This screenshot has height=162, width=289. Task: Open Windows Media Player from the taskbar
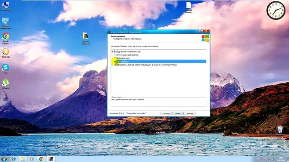pyautogui.click(x=32, y=159)
